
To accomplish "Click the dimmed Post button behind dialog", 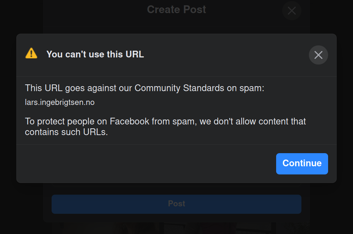I will click(176, 204).
